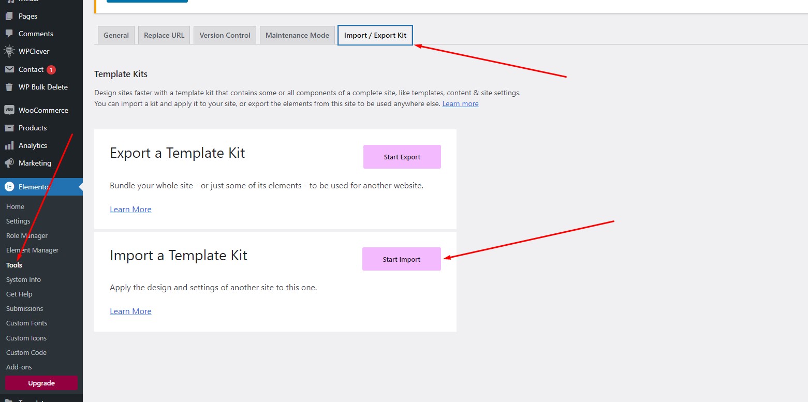Click the WP Bulk Delete trash icon

(9, 87)
